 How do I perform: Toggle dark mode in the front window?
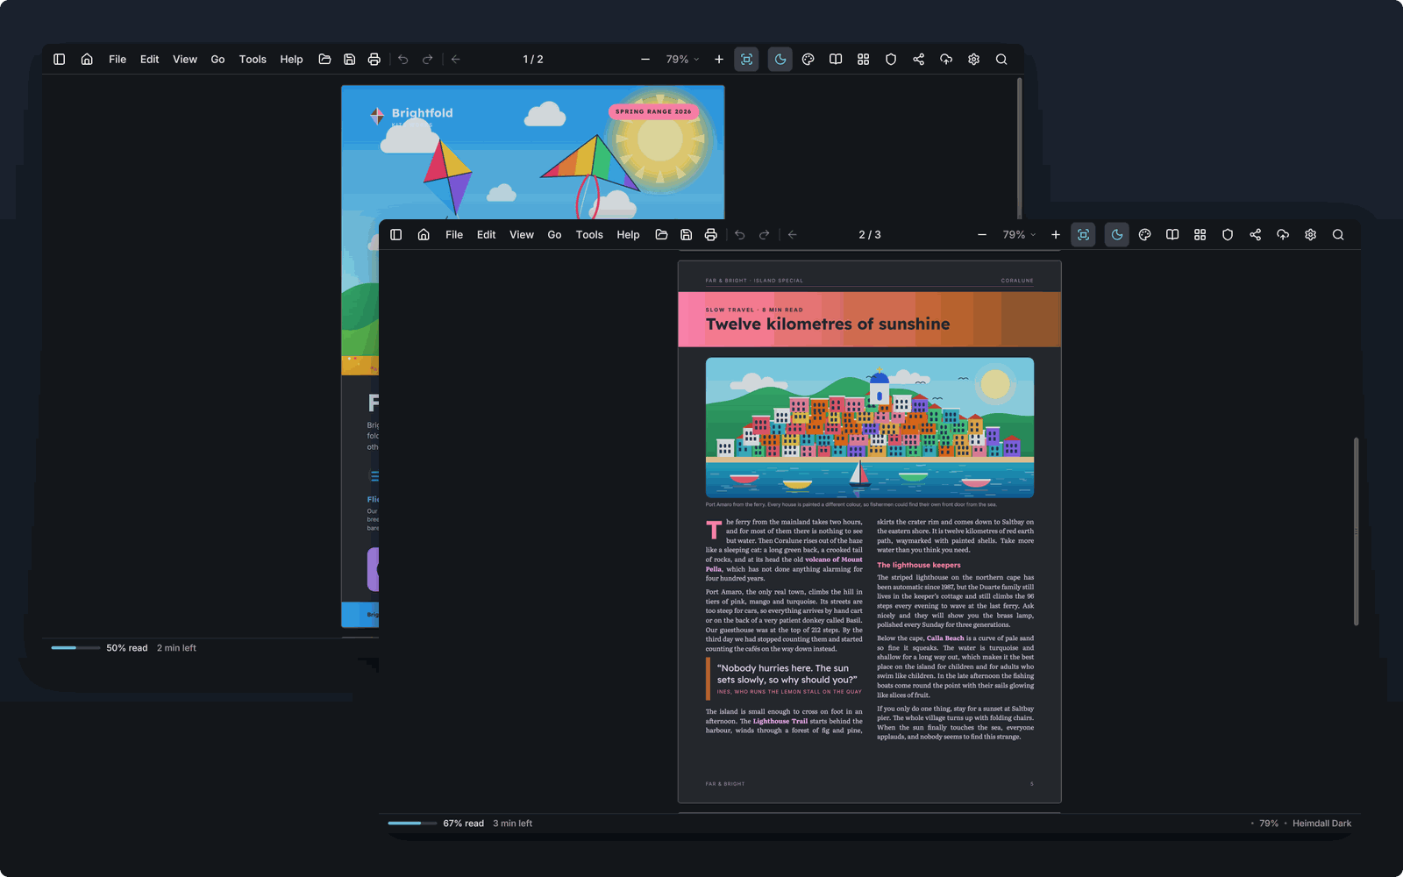click(1117, 235)
